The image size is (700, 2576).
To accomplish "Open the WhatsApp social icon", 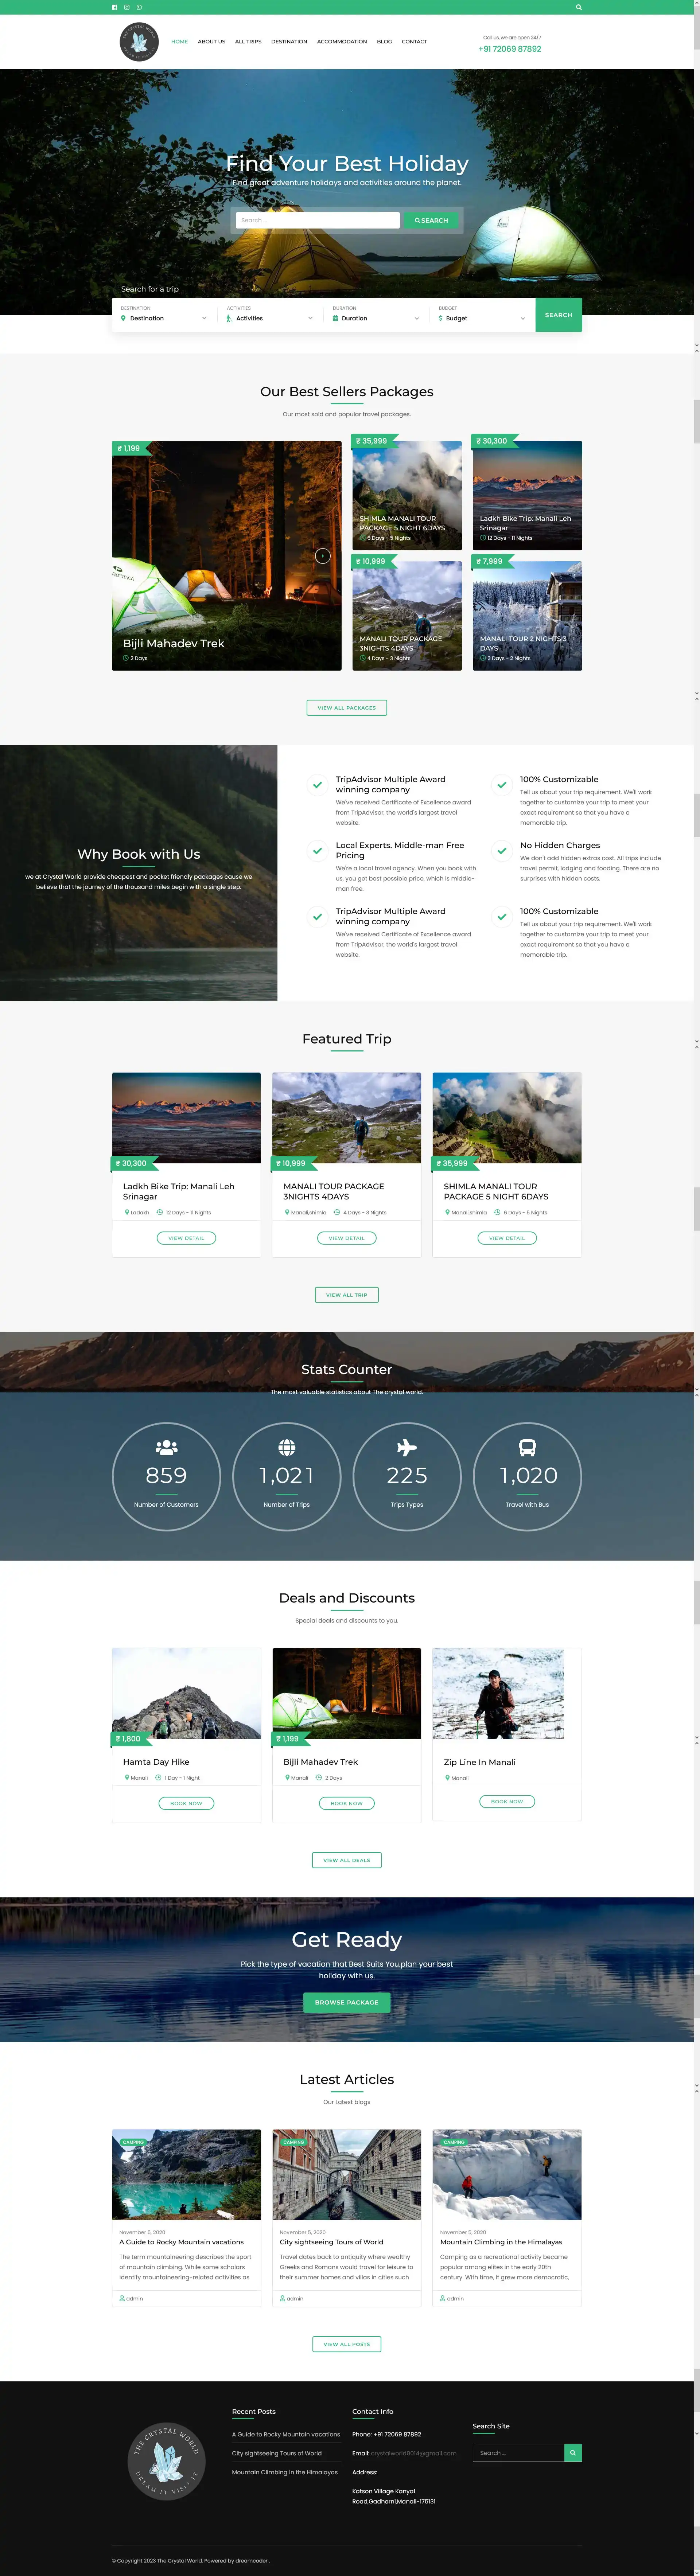I will 139,7.
